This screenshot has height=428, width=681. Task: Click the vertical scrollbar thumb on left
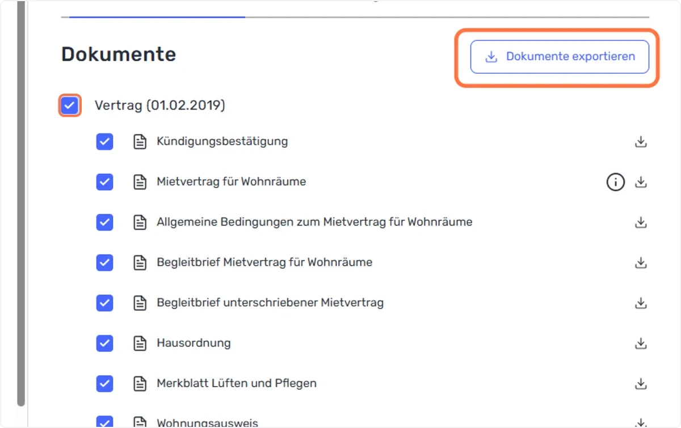click(x=22, y=203)
